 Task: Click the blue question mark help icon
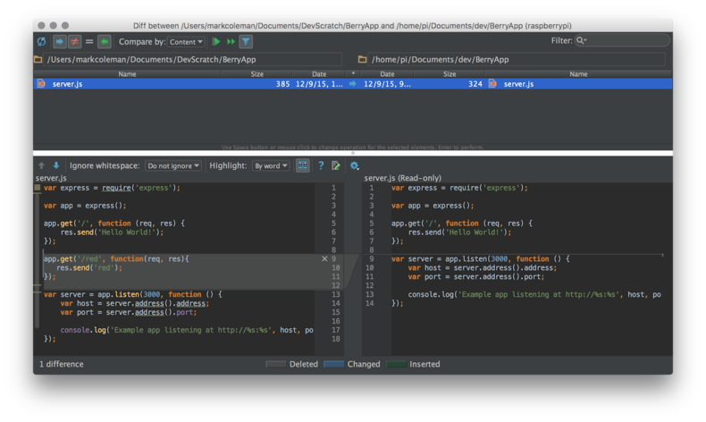tap(321, 165)
